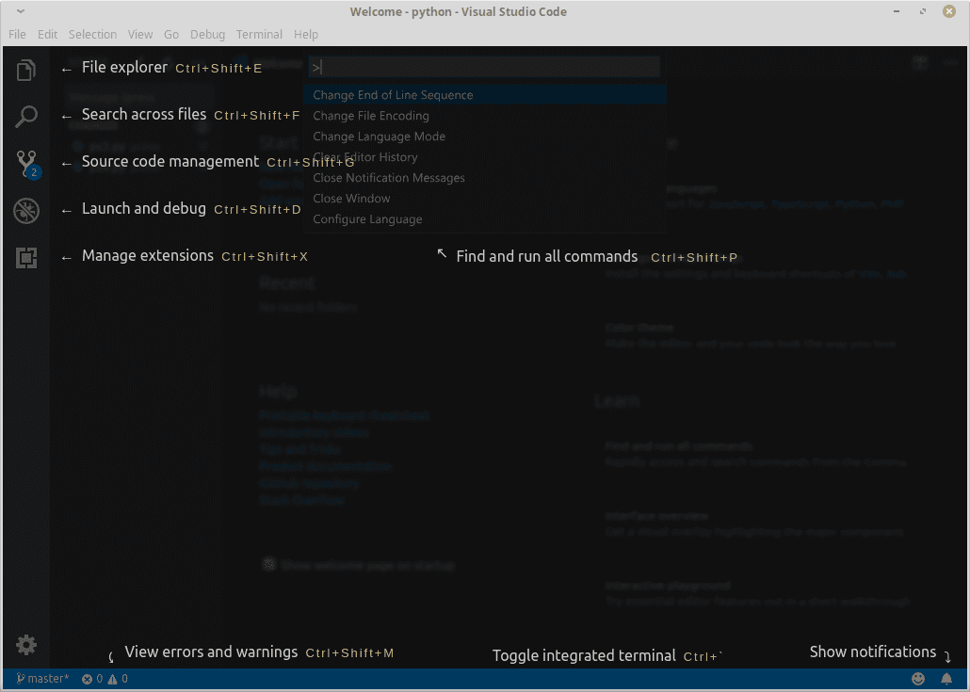Open the Manage Extensions view
This screenshot has width=970, height=692.
coord(25,257)
